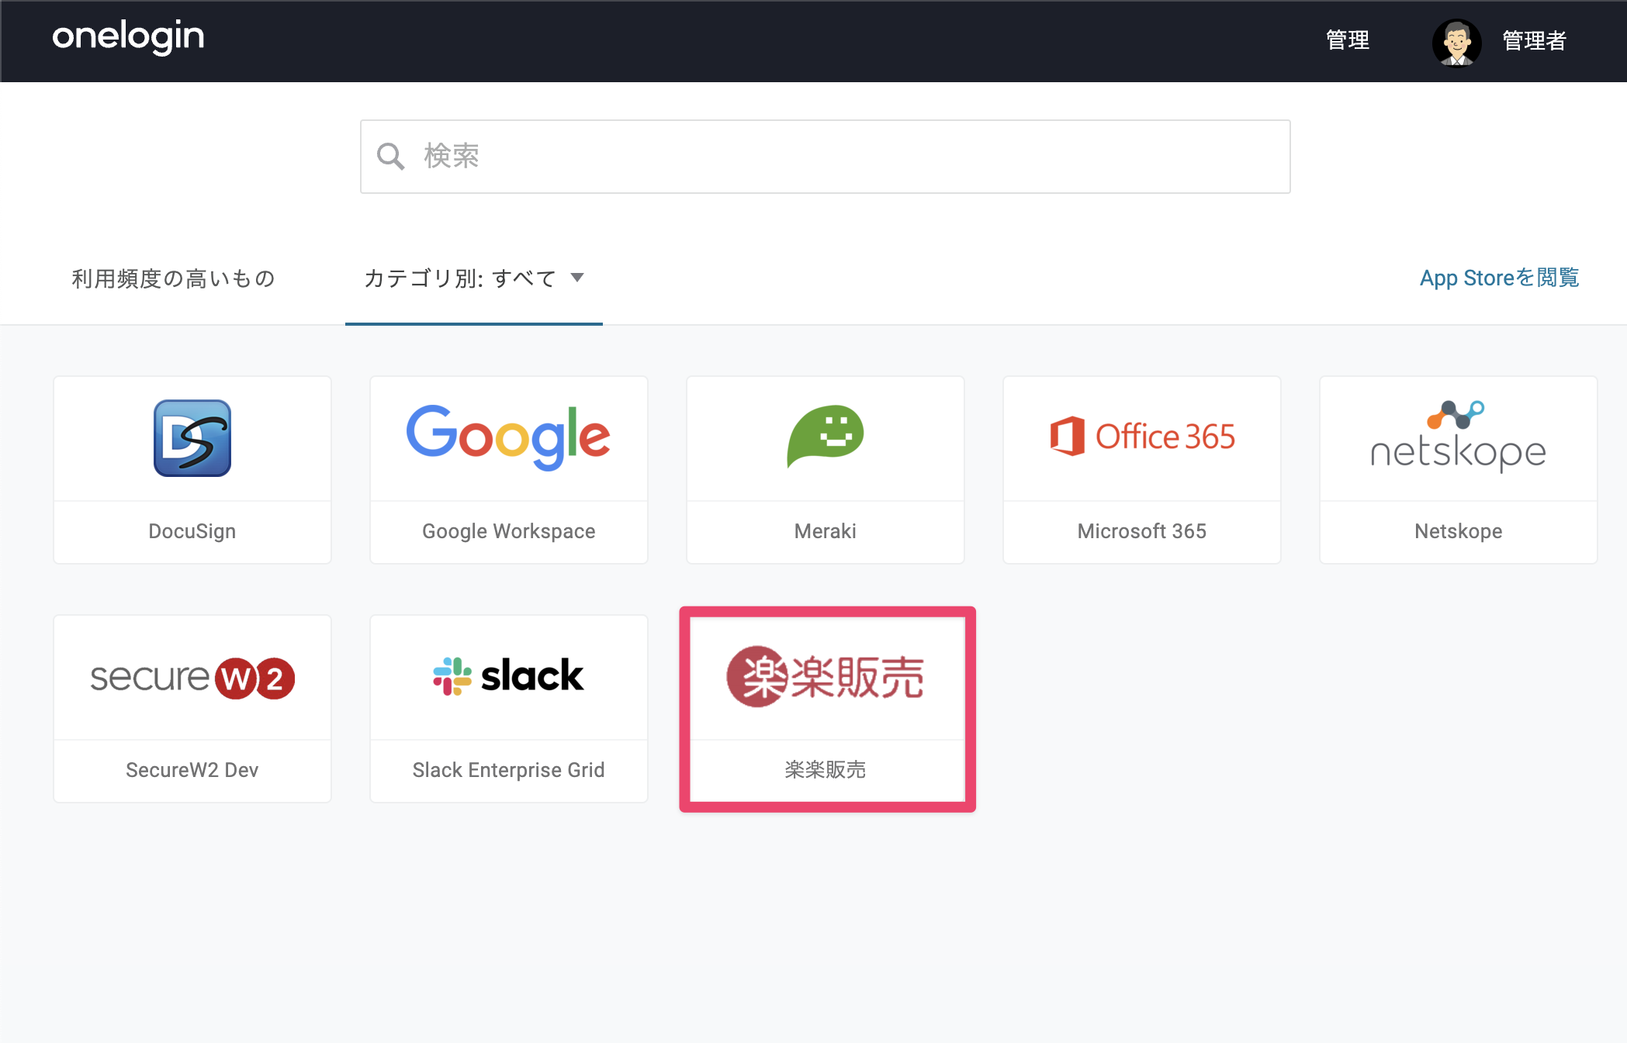The image size is (1627, 1043).
Task: Click the admin user avatar
Action: [1456, 42]
